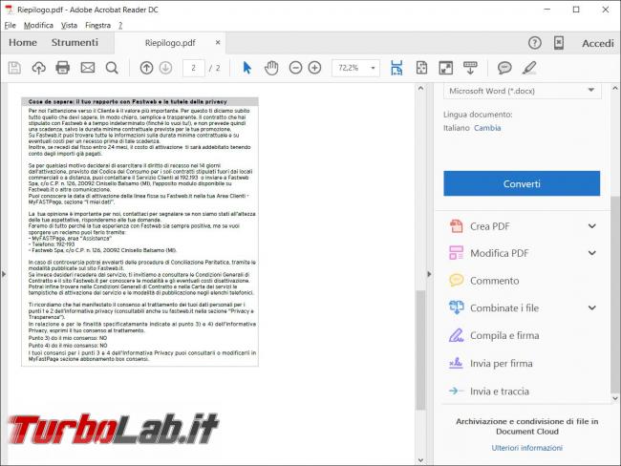
Task: Enable fit width scrolling icon
Action: point(396,68)
